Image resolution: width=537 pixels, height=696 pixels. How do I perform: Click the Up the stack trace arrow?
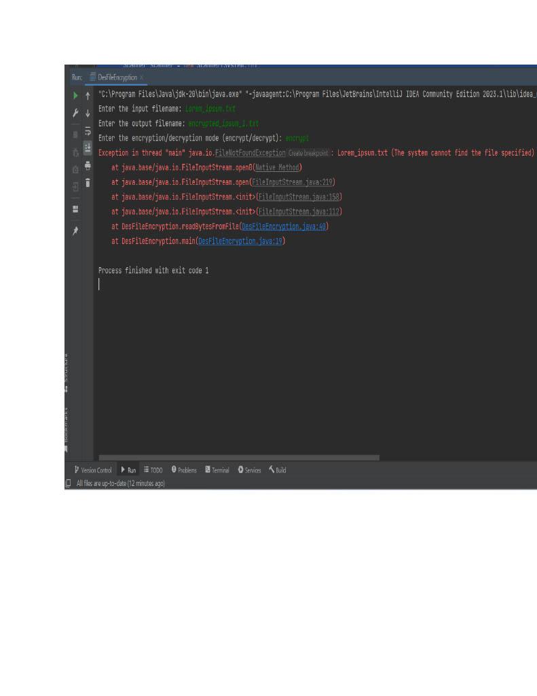(x=88, y=95)
